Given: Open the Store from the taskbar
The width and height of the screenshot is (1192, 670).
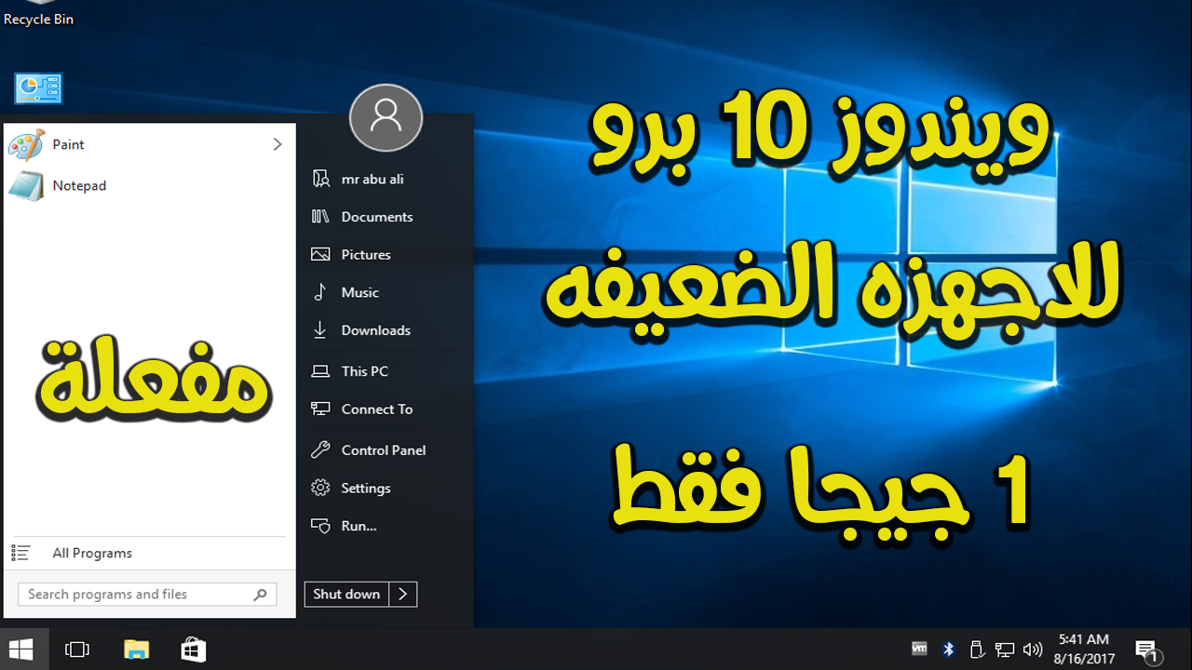Looking at the screenshot, I should point(193,650).
